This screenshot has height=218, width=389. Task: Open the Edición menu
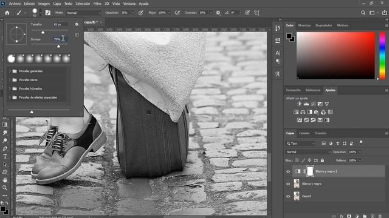tap(30, 4)
